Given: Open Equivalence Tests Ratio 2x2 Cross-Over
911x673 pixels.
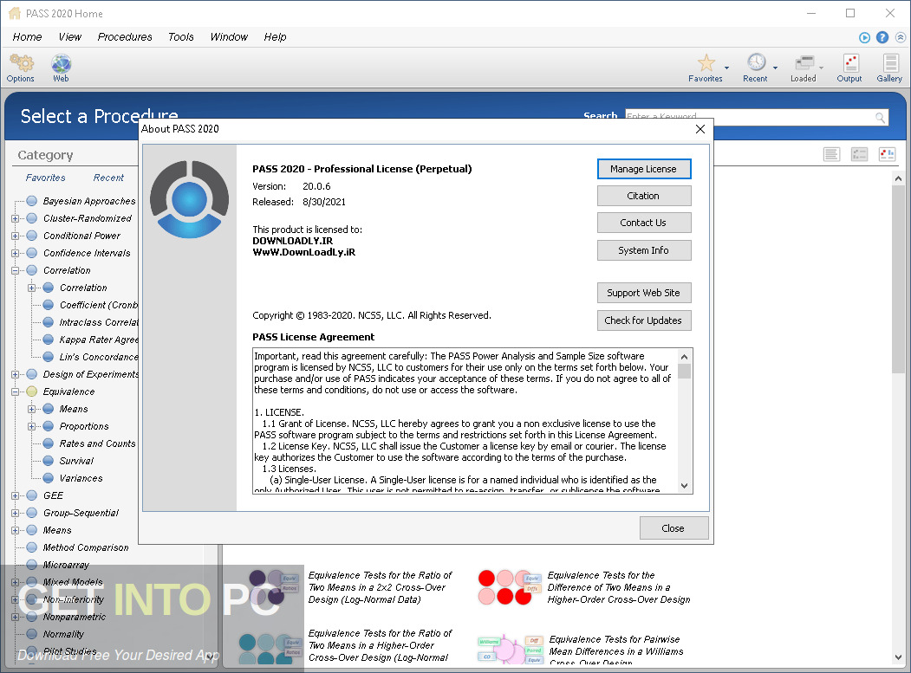Looking at the screenshot, I should click(x=351, y=587).
